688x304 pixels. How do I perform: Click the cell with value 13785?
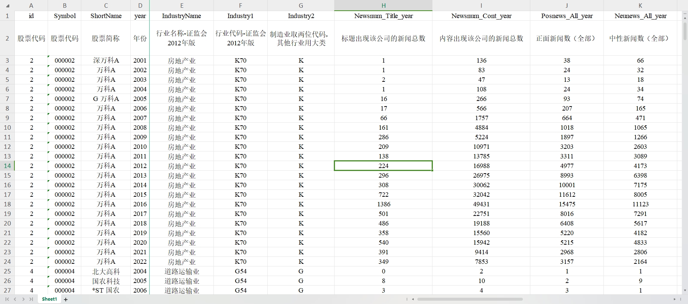point(481,156)
